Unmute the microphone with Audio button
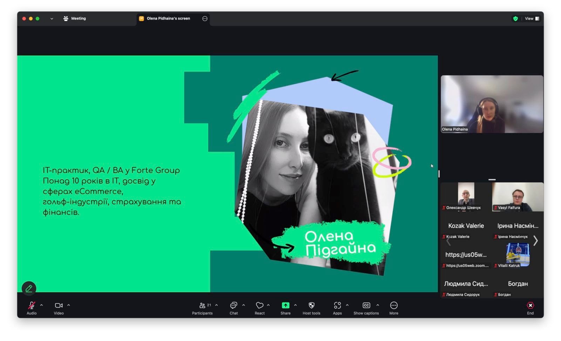 32,308
